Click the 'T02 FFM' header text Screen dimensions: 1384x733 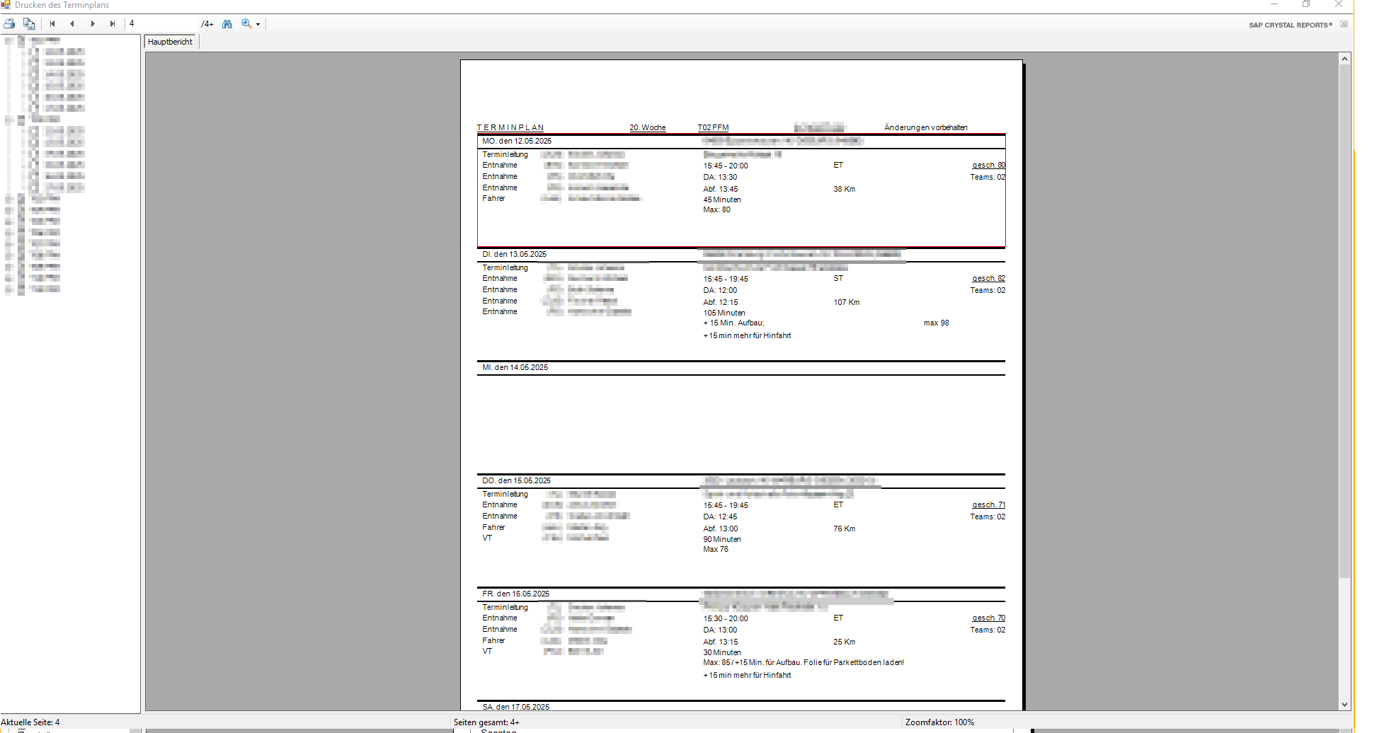(x=713, y=128)
